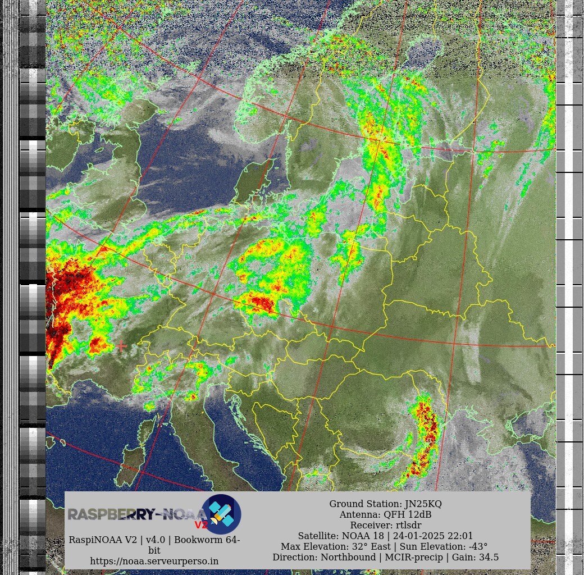Click the left grayscale telemetry strip
Image resolution: width=584 pixels, height=575 pixels.
pos(33,281)
